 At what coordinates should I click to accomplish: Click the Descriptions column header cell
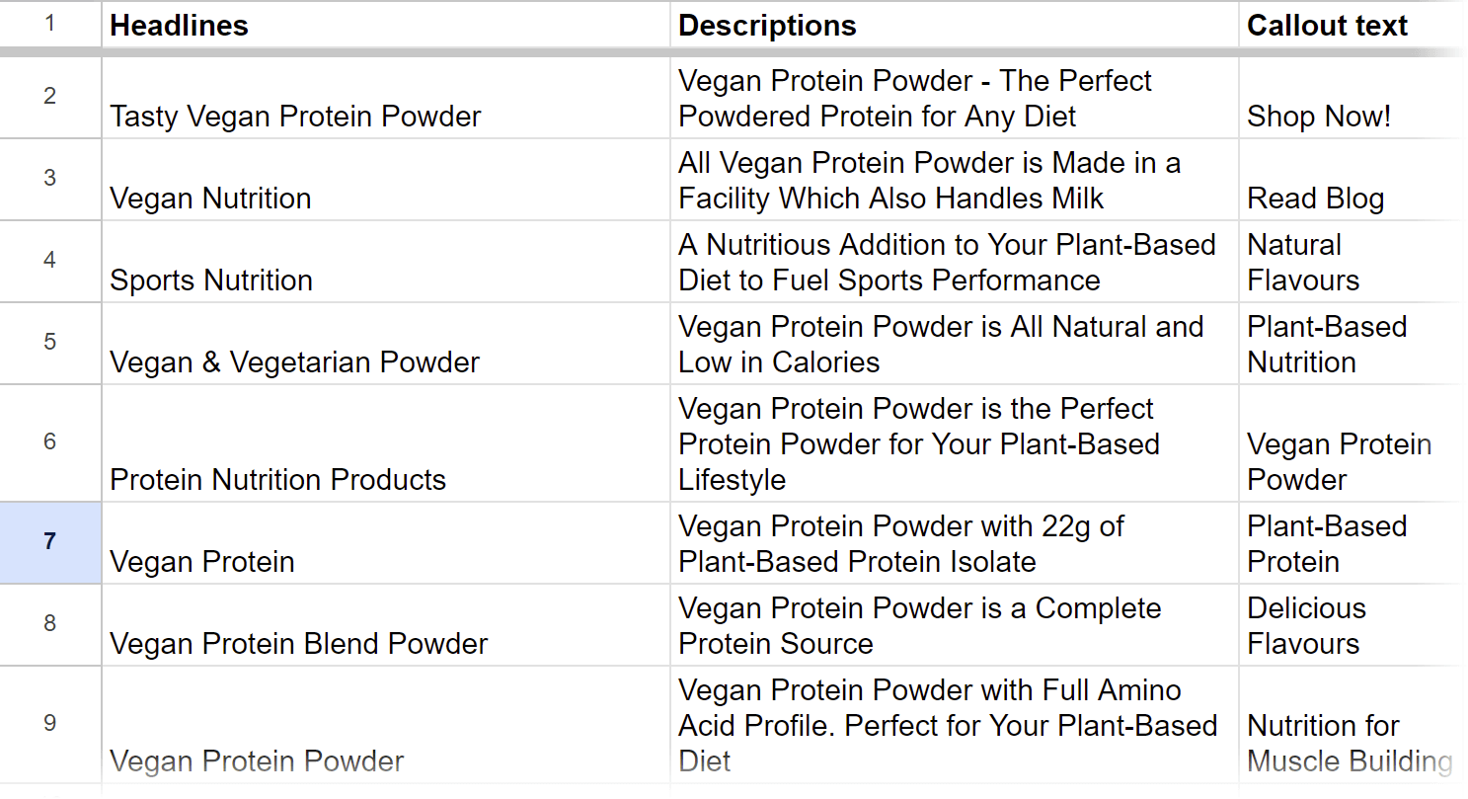(954, 26)
